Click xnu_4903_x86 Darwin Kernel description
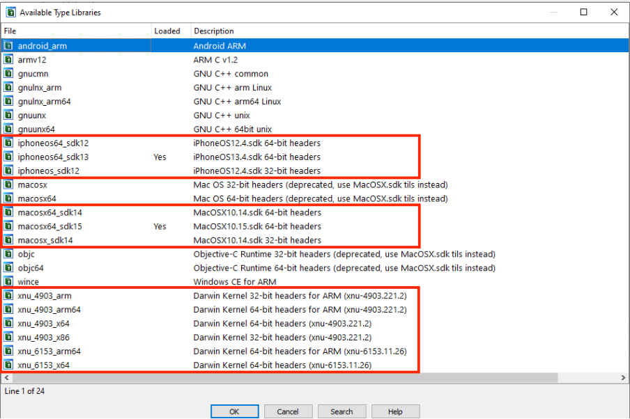 point(282,337)
